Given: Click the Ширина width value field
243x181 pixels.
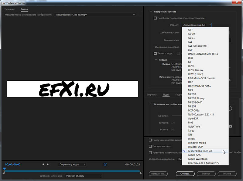Looking at the screenshot, I should tap(173, 123).
